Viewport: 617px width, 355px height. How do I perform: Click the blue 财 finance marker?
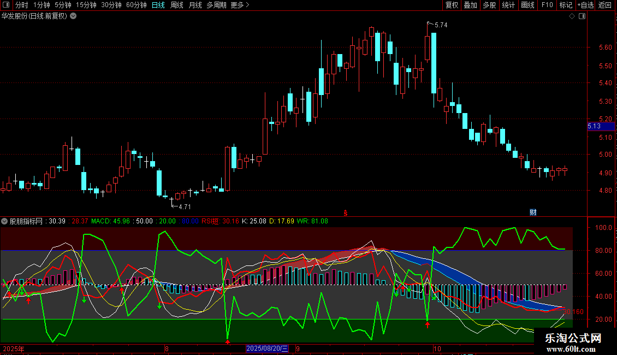(533, 212)
